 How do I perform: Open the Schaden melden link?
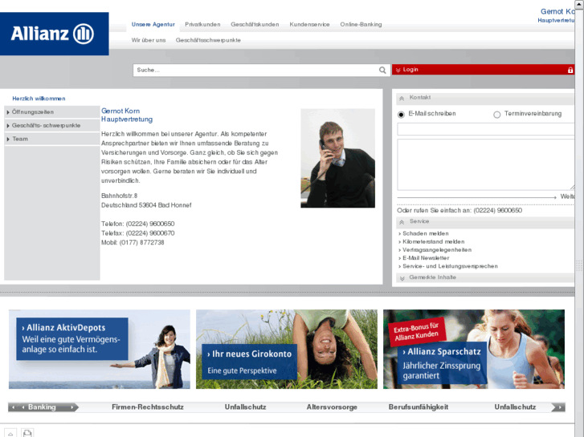[425, 233]
